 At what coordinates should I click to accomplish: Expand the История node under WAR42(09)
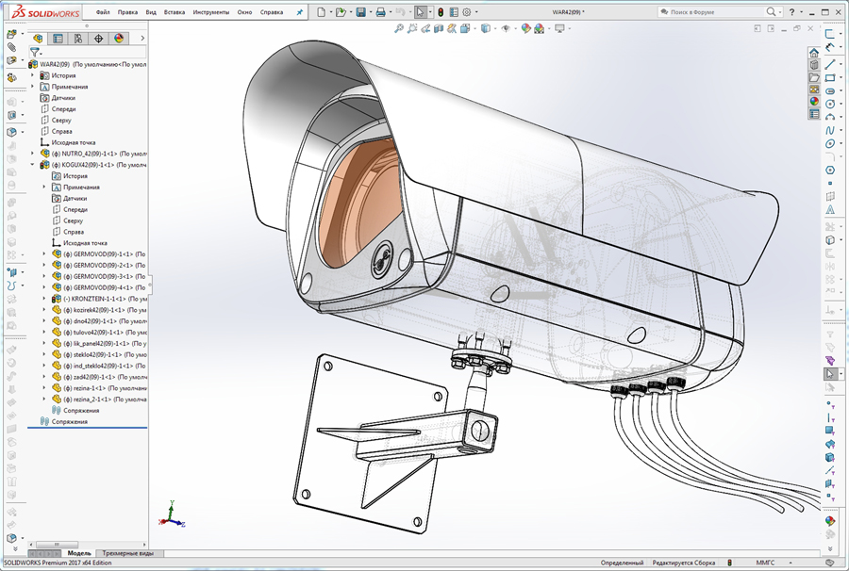[32, 75]
